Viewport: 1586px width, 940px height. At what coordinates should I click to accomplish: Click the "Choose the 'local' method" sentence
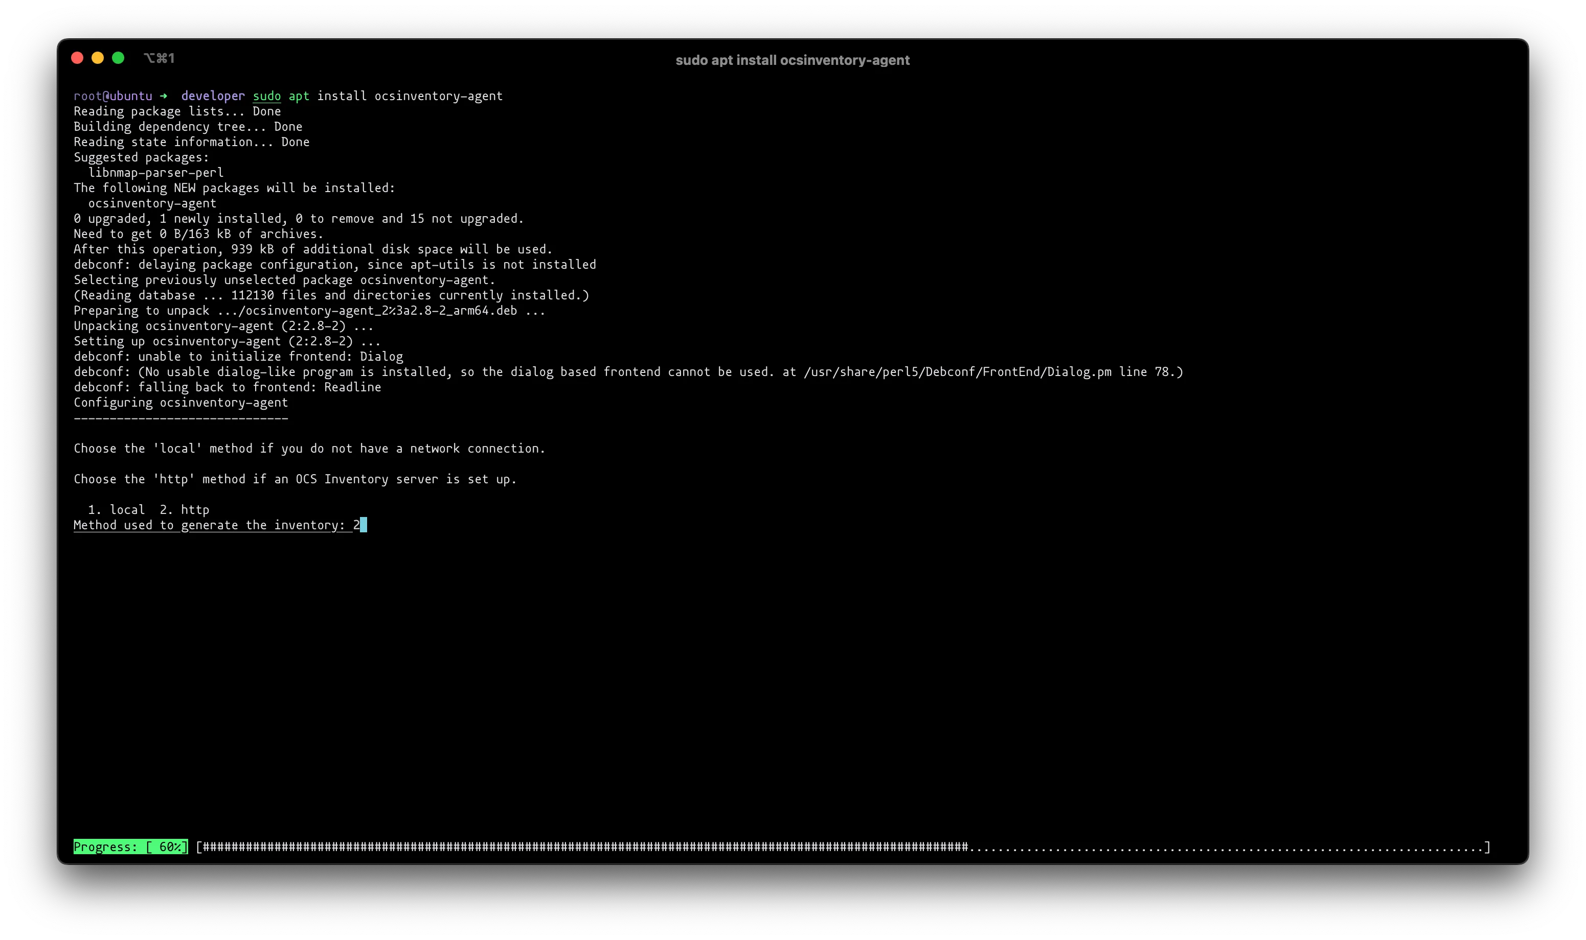click(309, 449)
